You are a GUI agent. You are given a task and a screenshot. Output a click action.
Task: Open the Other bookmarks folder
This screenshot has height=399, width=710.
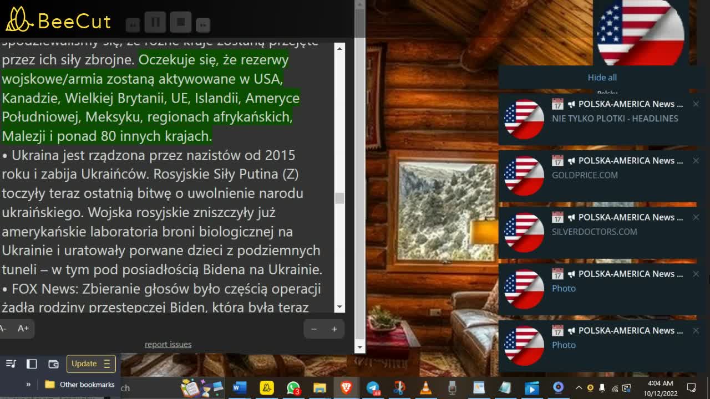(x=80, y=384)
